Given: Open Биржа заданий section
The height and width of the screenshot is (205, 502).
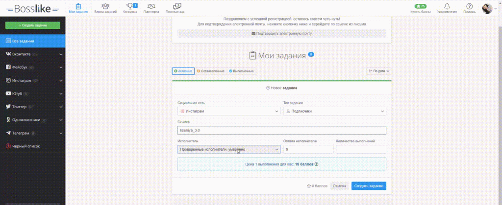Looking at the screenshot, I should pos(105,8).
